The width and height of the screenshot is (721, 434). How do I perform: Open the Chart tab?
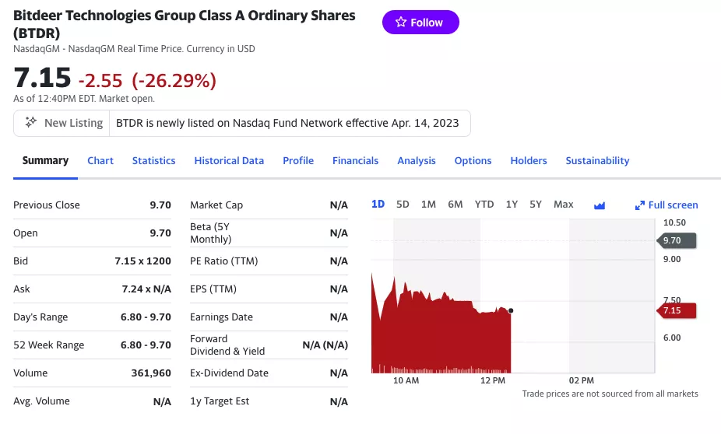tap(100, 161)
